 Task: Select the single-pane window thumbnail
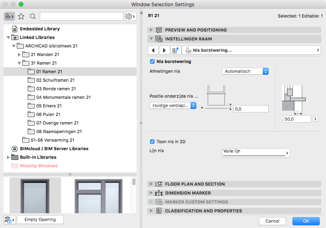(35, 196)
